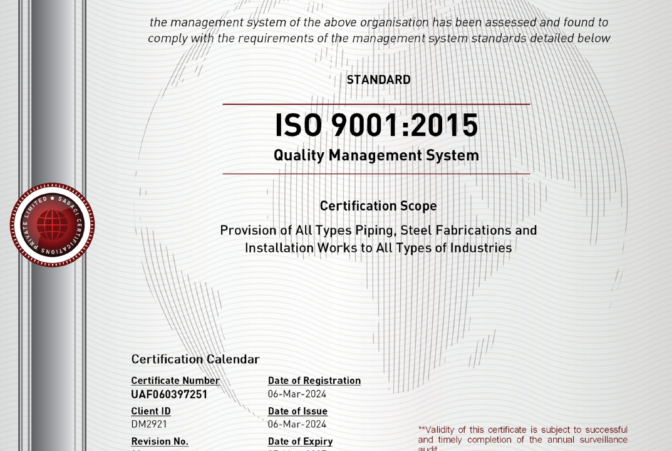Click the Date of Registration label
Viewport: 672px width, 451px height.
(314, 380)
